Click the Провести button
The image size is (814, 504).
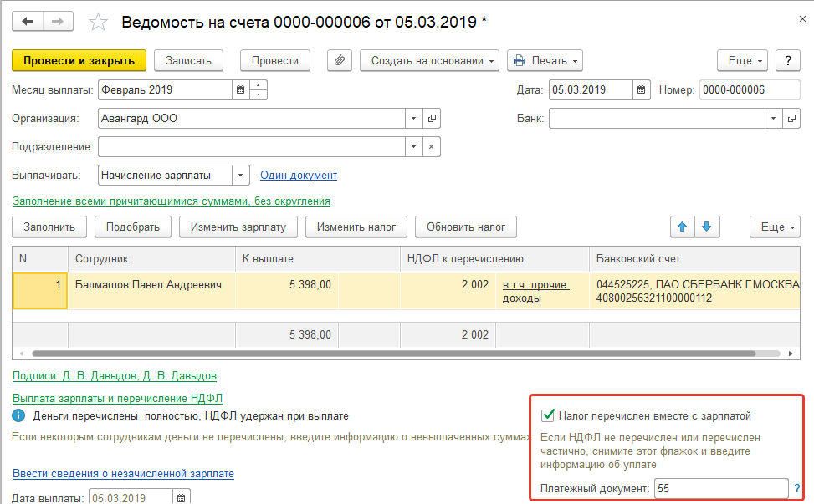tap(275, 61)
